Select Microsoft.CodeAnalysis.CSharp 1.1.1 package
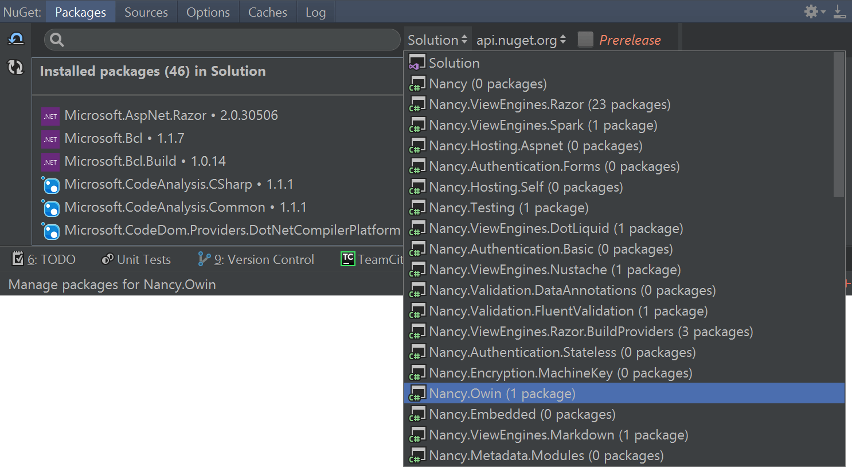The image size is (852, 467). click(218, 184)
